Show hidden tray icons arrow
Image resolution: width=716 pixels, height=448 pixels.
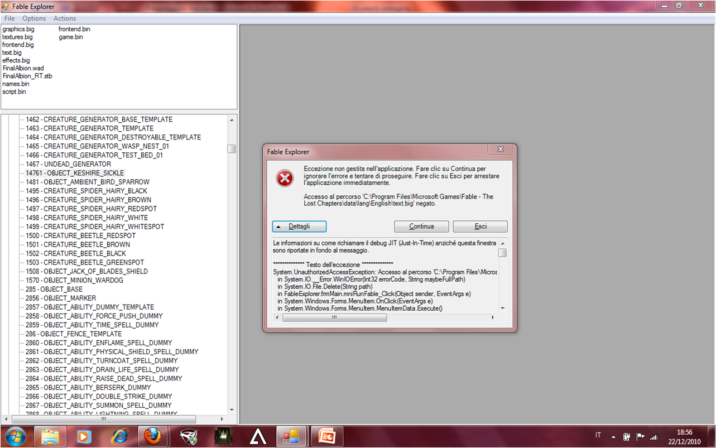click(x=614, y=436)
